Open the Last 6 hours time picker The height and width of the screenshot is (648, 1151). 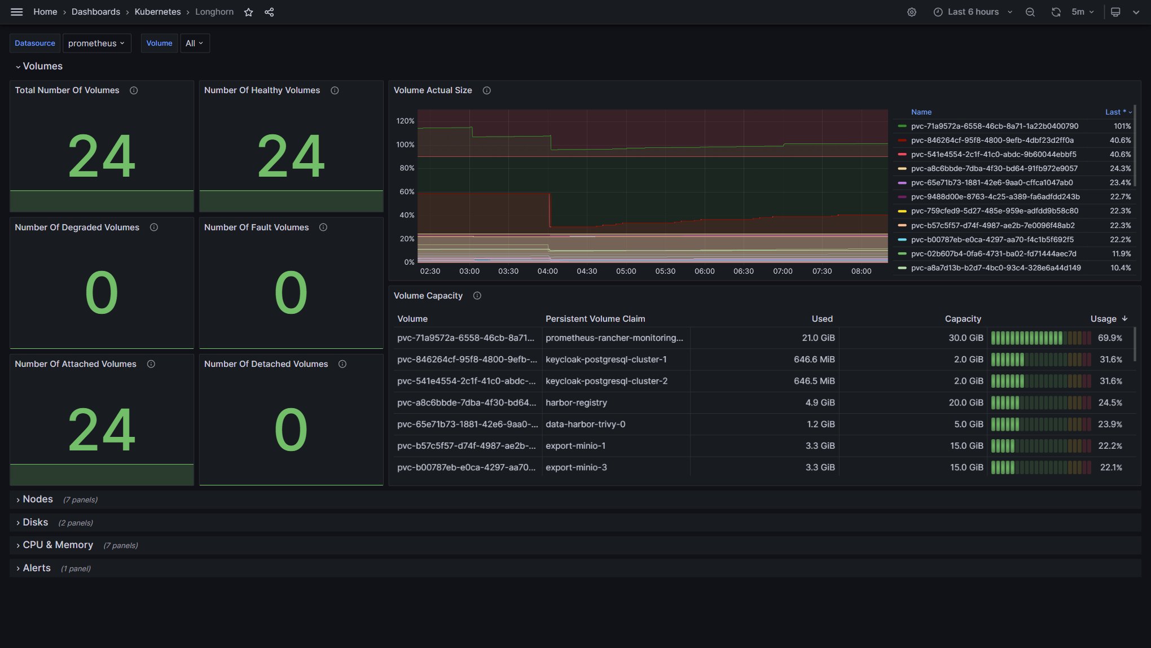973,12
